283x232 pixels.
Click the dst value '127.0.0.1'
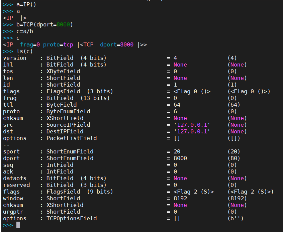[192, 131]
